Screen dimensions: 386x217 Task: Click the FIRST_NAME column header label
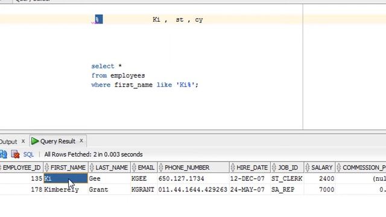click(68, 168)
